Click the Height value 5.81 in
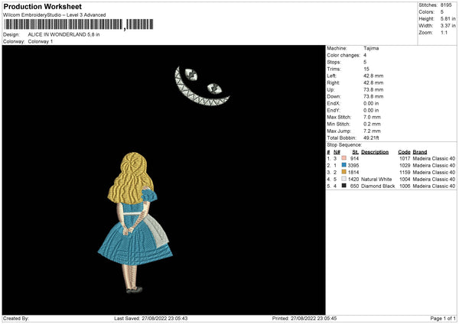Viewport: 459px width, 324px height. point(448,18)
